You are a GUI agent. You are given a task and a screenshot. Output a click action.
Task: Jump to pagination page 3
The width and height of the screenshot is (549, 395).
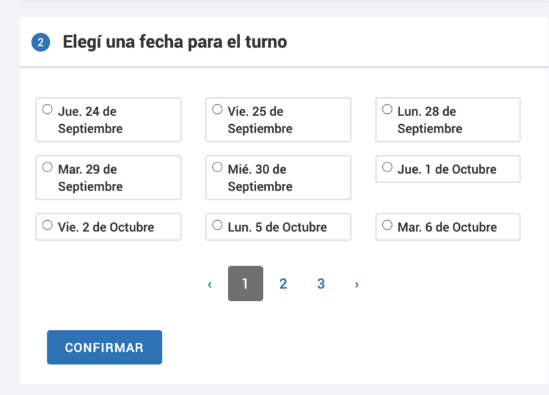pos(321,283)
